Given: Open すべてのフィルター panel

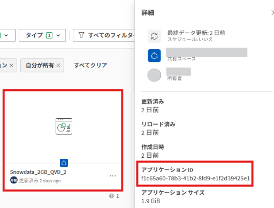Looking at the screenshot, I should pos(104,35).
